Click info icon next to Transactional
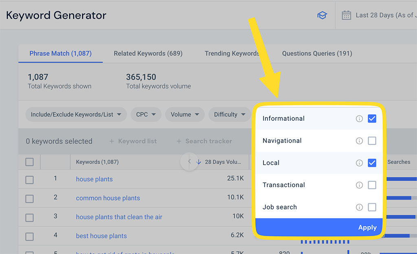The image size is (417, 254). pyautogui.click(x=359, y=185)
